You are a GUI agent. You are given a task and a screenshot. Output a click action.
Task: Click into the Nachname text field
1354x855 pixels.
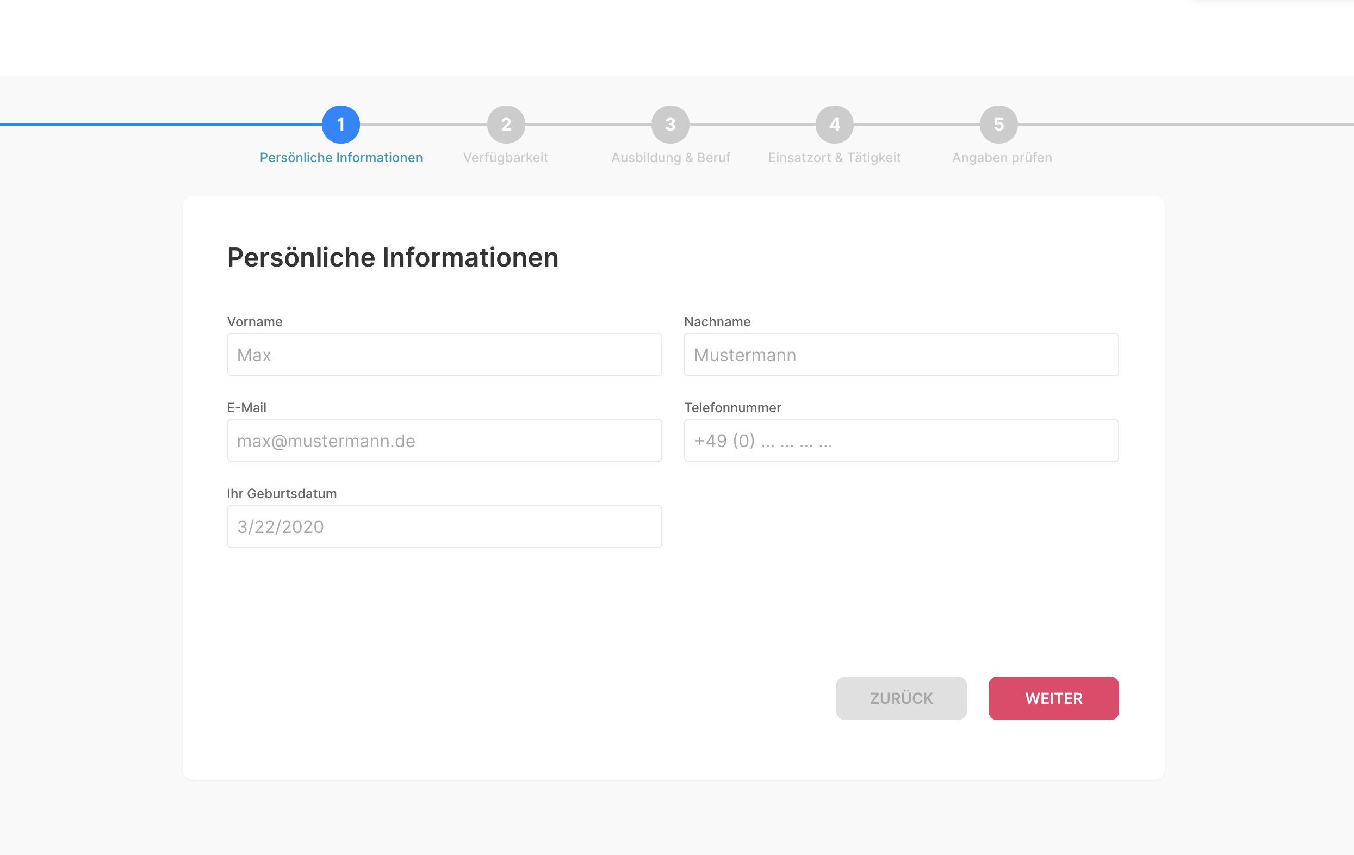[x=901, y=355]
